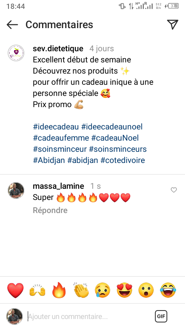Insert the clapping hands quick emoji
The height and width of the screenshot is (329, 185).
(x=81, y=290)
